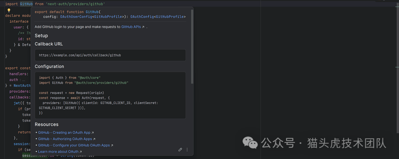Open the three-dot more options menu
This screenshot has height=159, width=399.
pyautogui.click(x=187, y=149)
